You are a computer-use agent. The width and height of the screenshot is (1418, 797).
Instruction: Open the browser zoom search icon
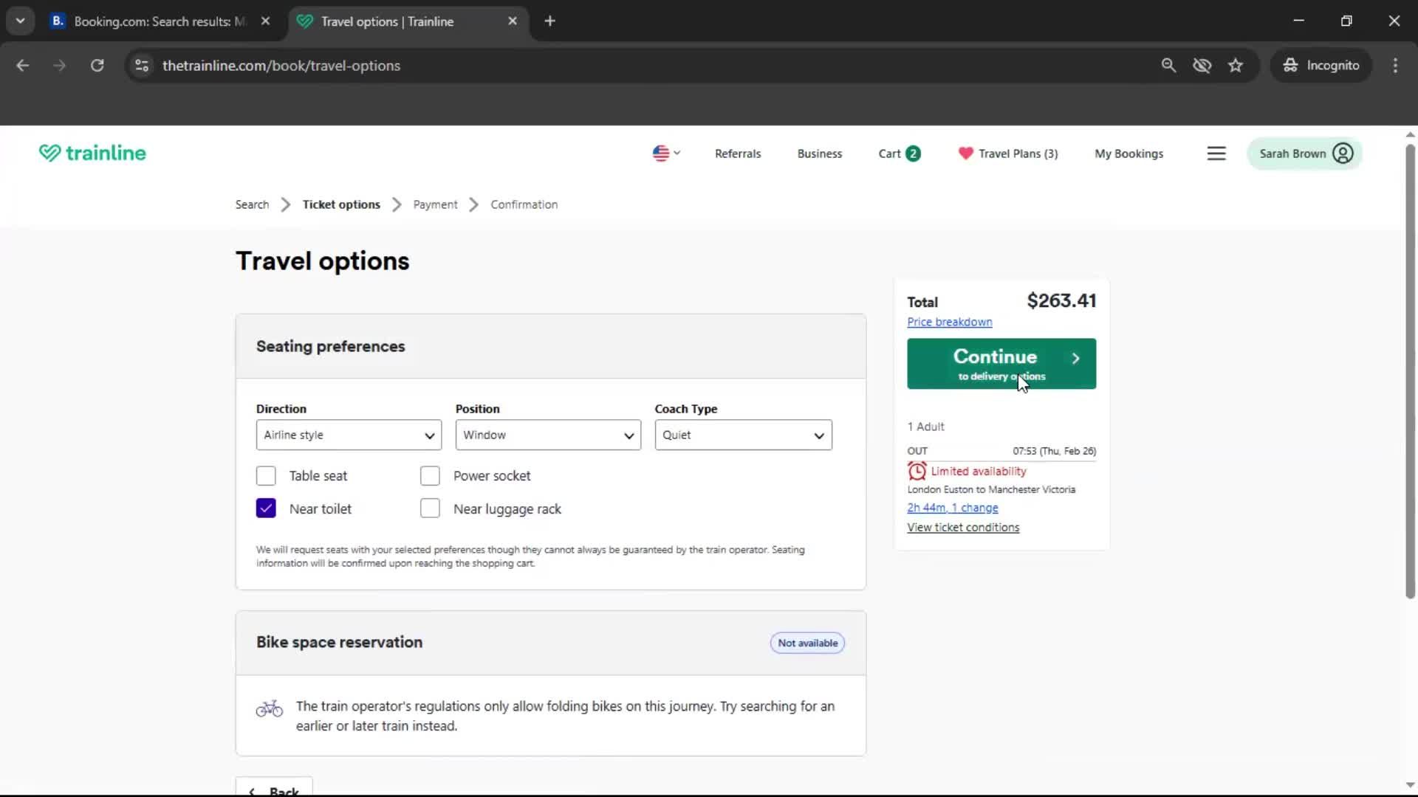[1169, 65]
